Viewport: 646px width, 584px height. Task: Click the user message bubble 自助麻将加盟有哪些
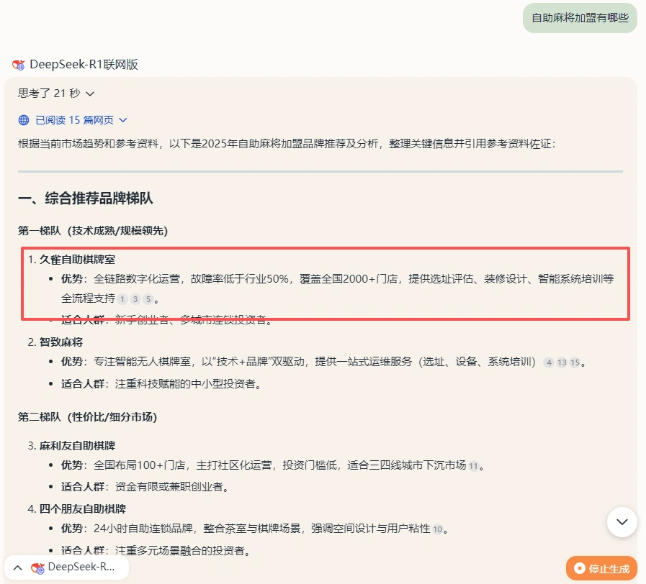click(580, 18)
